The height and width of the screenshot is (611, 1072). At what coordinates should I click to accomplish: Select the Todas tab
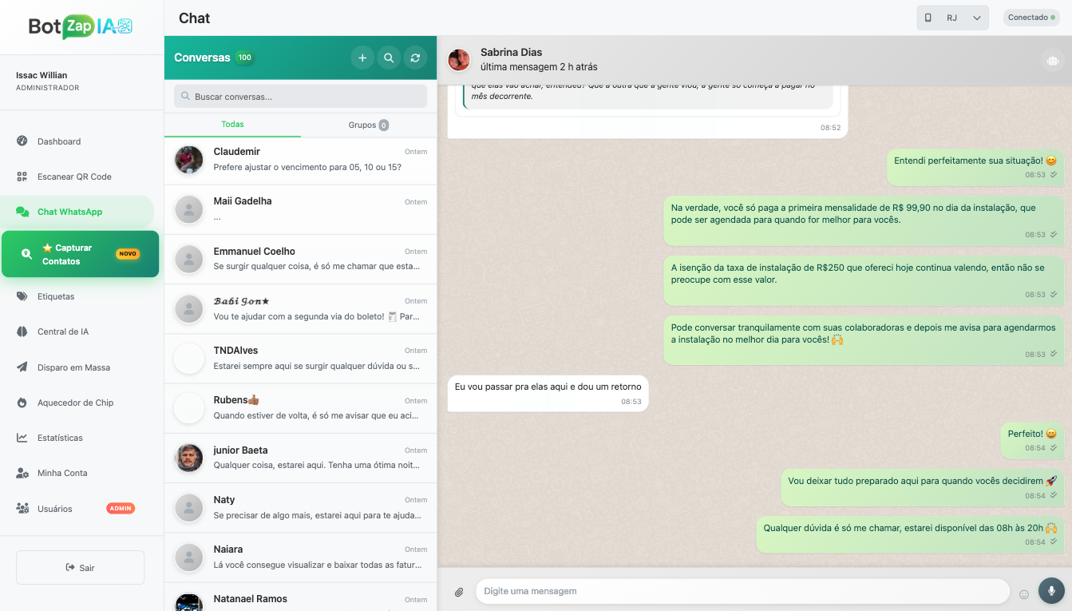(x=232, y=125)
